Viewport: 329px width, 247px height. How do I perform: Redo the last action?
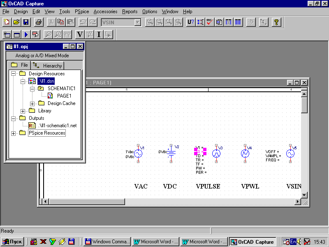pyautogui.click(x=93, y=22)
